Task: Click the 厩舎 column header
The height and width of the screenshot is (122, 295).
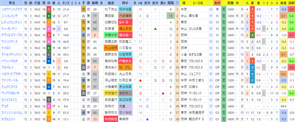Action: (111, 3)
